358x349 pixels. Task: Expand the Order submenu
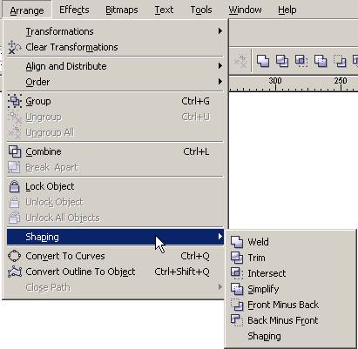tap(115, 82)
